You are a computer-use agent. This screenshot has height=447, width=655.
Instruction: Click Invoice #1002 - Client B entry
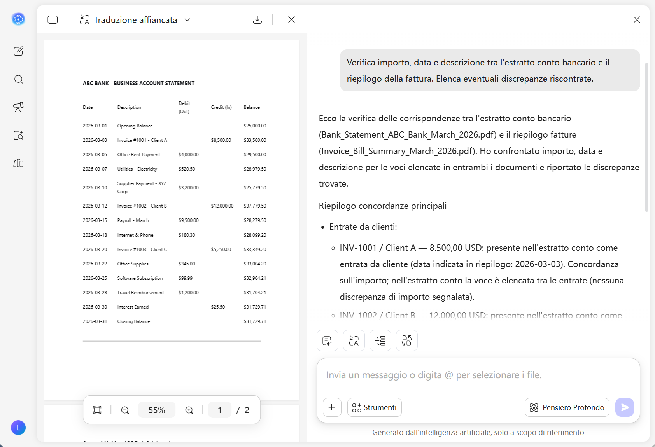coord(142,206)
